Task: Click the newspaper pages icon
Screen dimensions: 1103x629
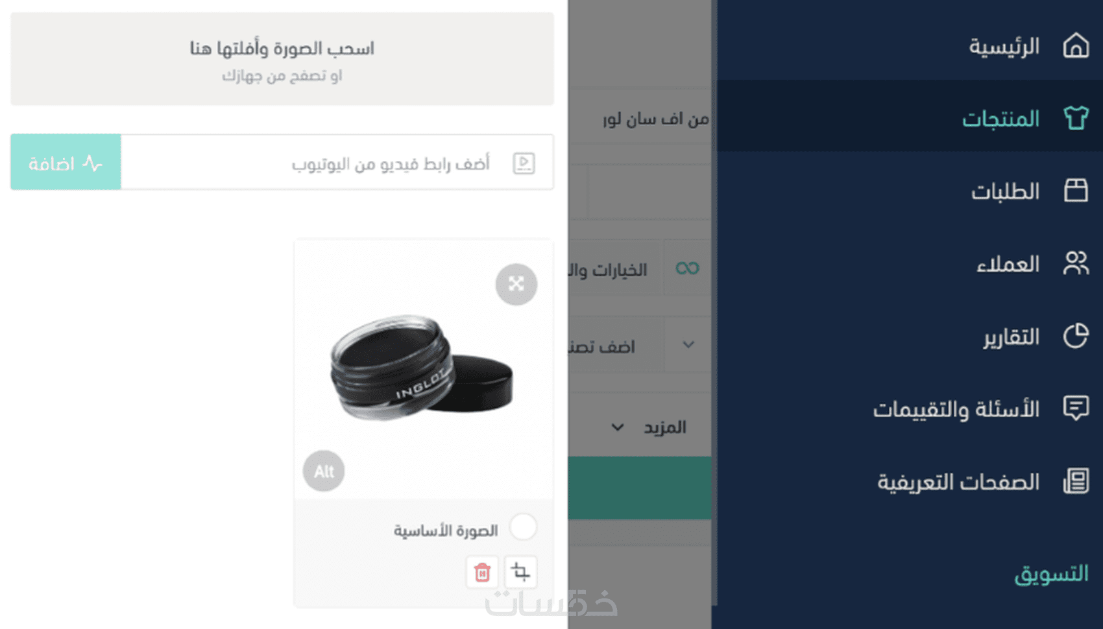Action: 1076,481
